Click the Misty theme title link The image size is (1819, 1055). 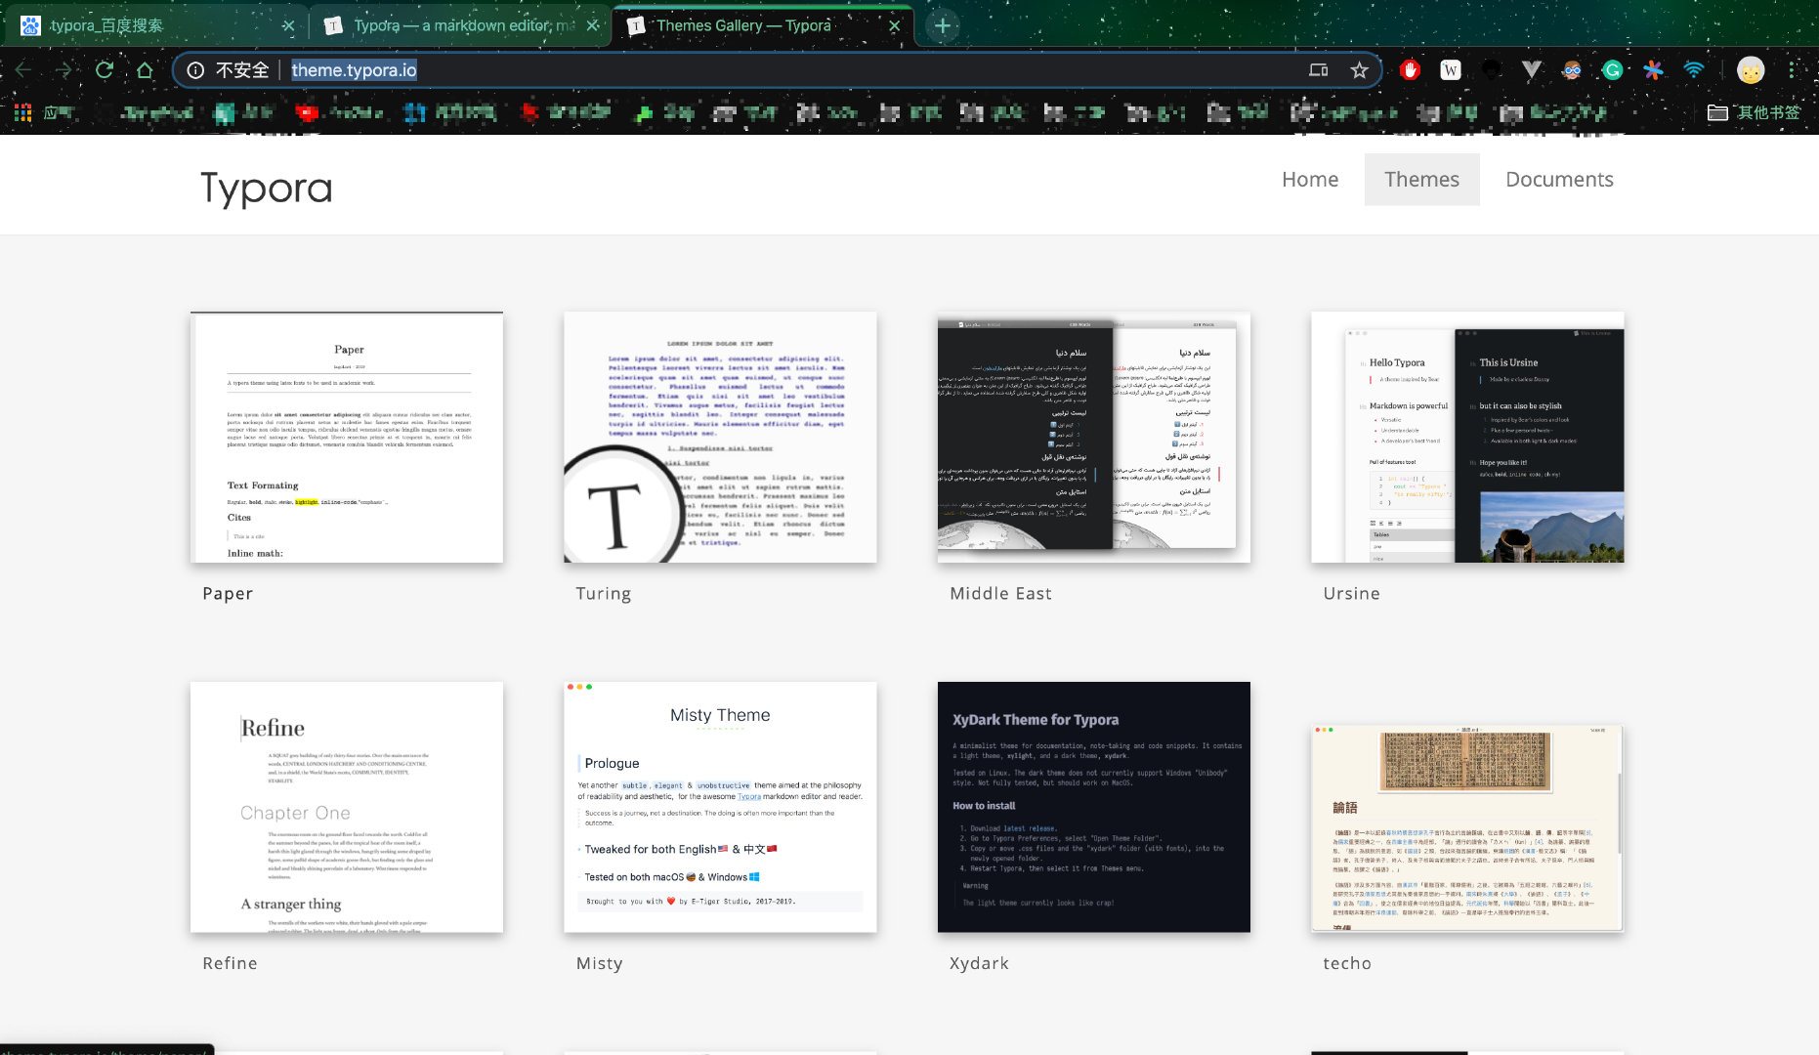tap(599, 963)
